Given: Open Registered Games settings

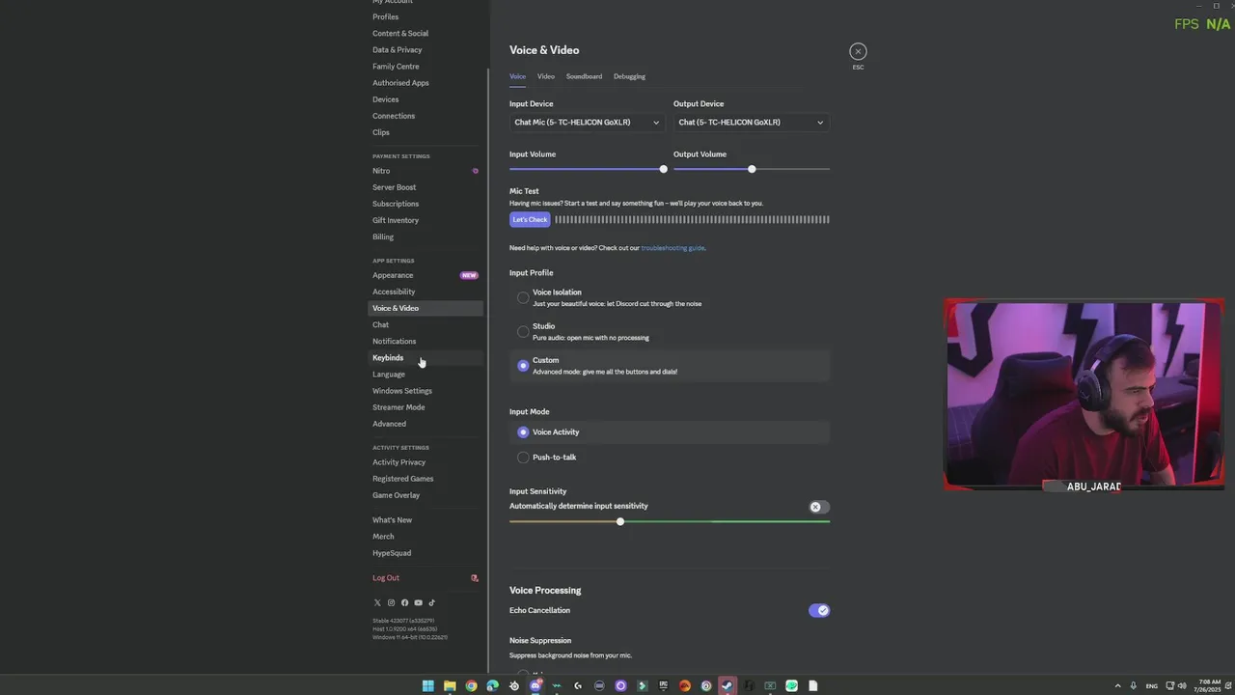Looking at the screenshot, I should 425,479.
